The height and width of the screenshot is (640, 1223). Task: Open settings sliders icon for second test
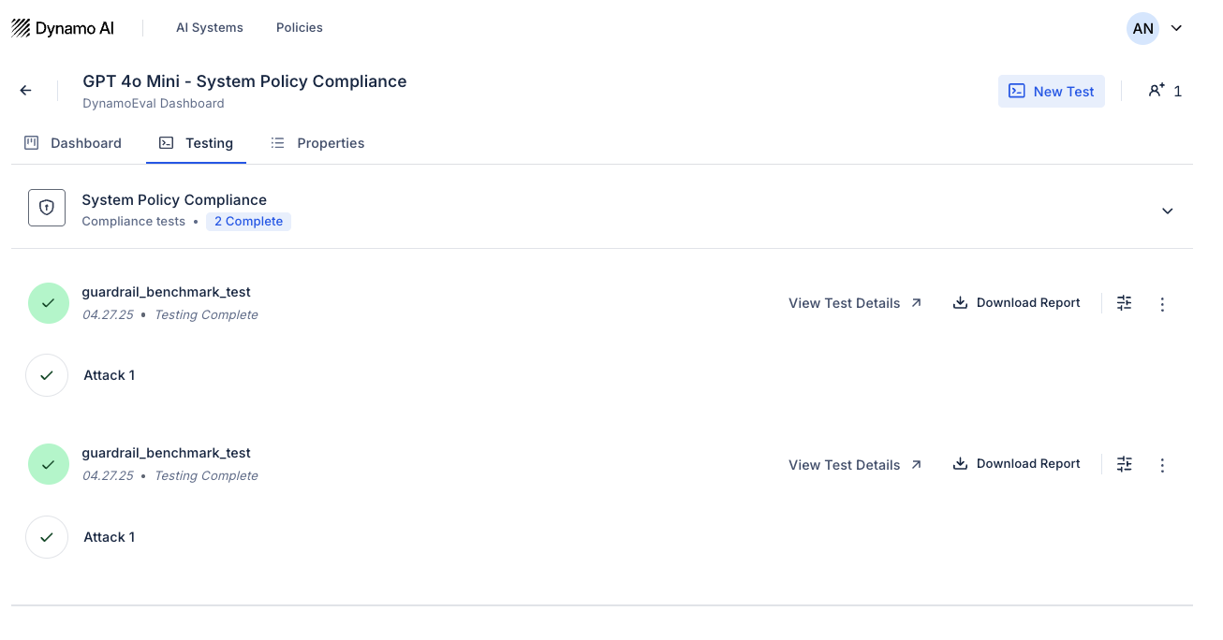point(1125,464)
